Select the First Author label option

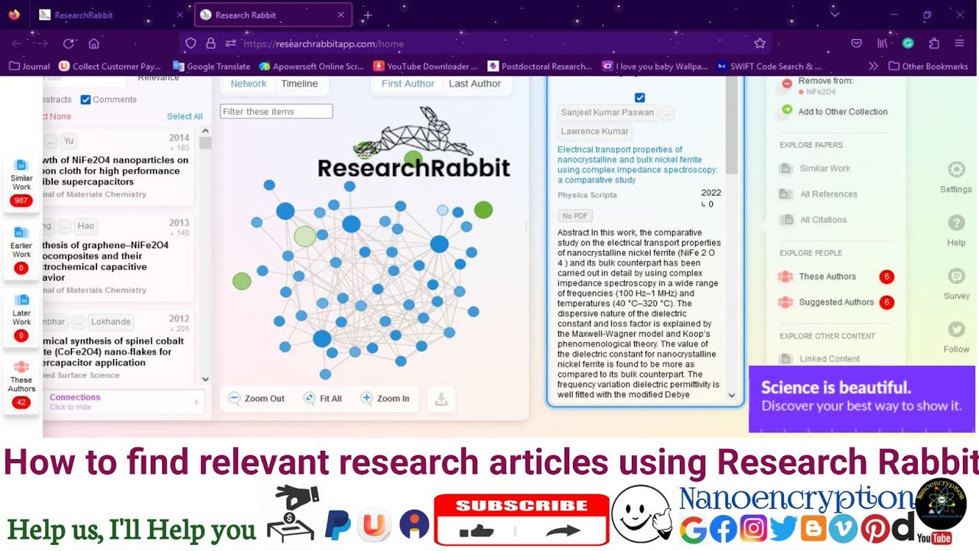click(408, 83)
